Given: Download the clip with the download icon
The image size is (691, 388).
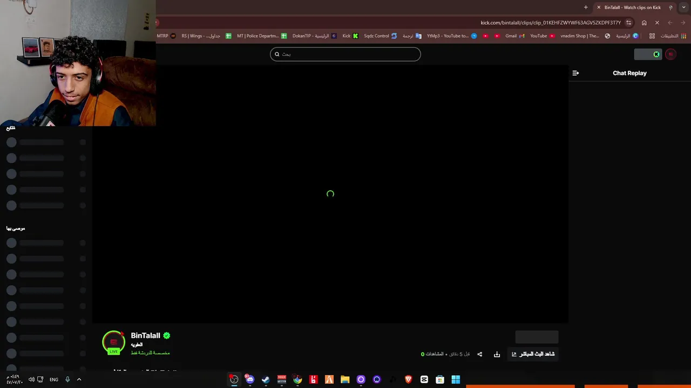Looking at the screenshot, I should [x=497, y=354].
